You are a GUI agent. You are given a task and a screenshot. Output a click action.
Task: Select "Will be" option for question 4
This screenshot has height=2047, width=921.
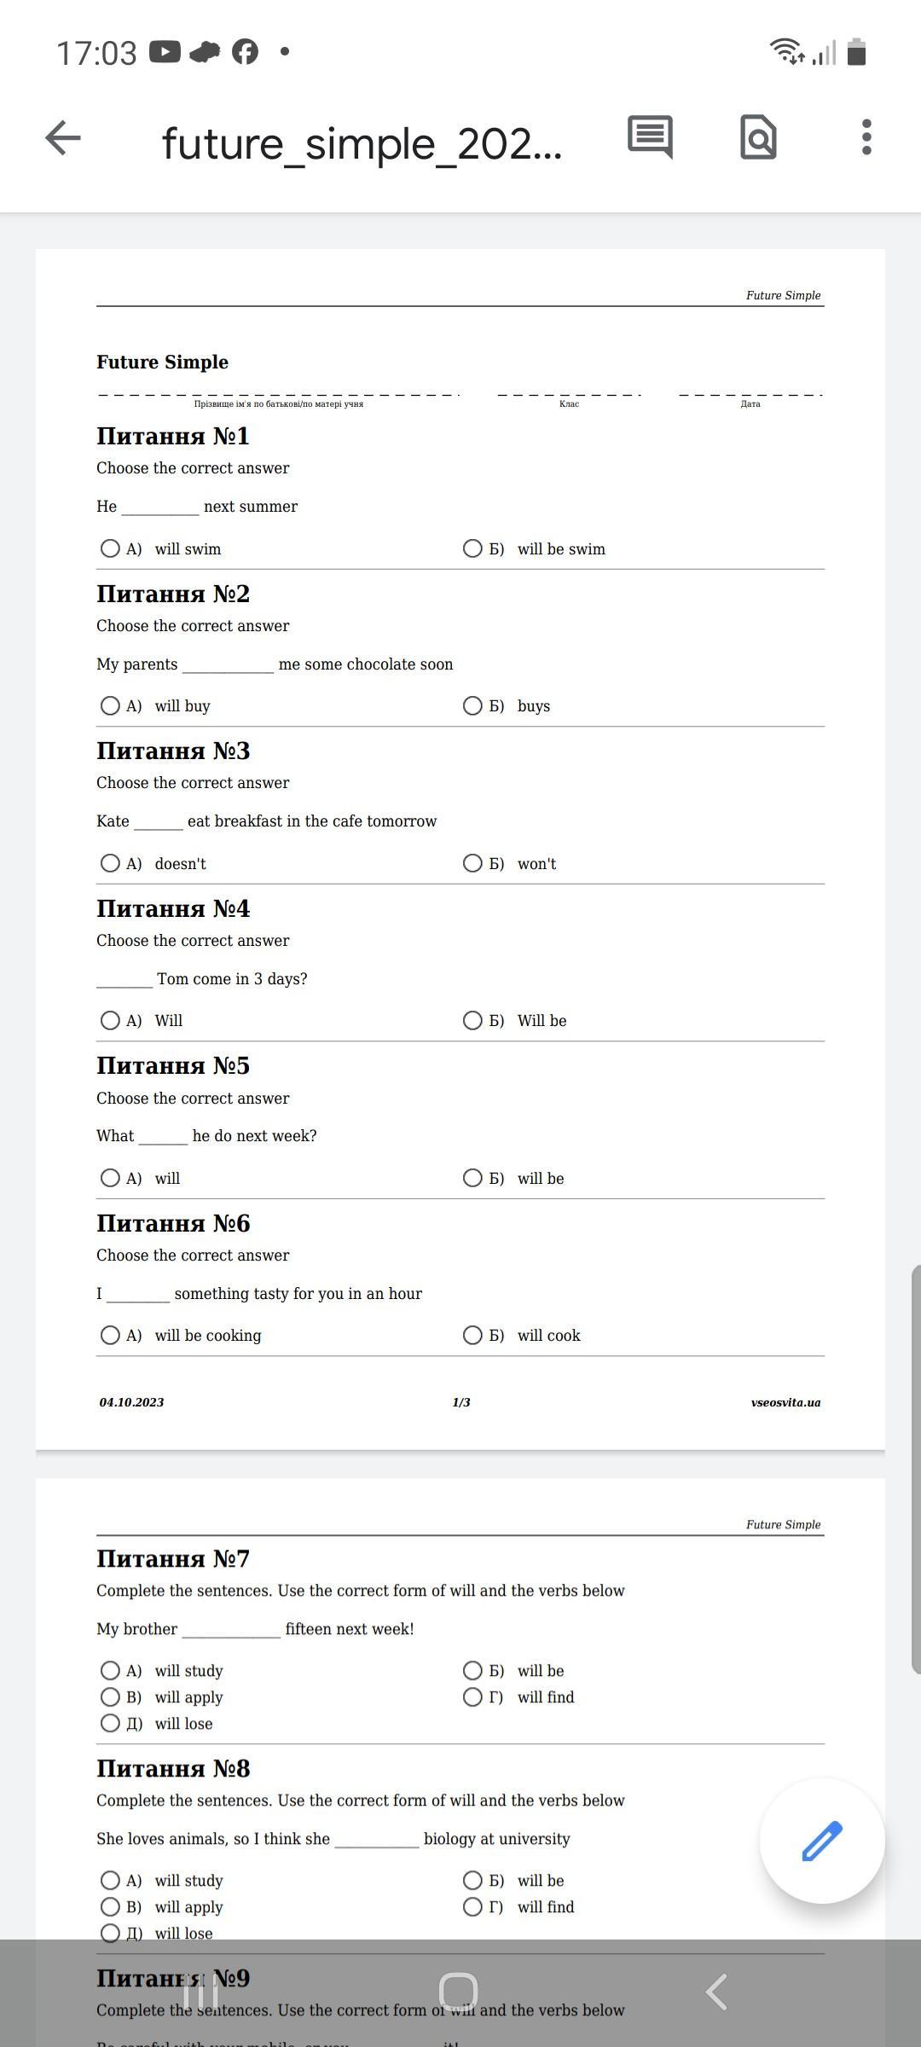click(472, 1020)
